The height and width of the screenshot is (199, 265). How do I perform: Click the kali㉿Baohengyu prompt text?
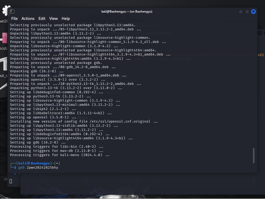click(34, 163)
